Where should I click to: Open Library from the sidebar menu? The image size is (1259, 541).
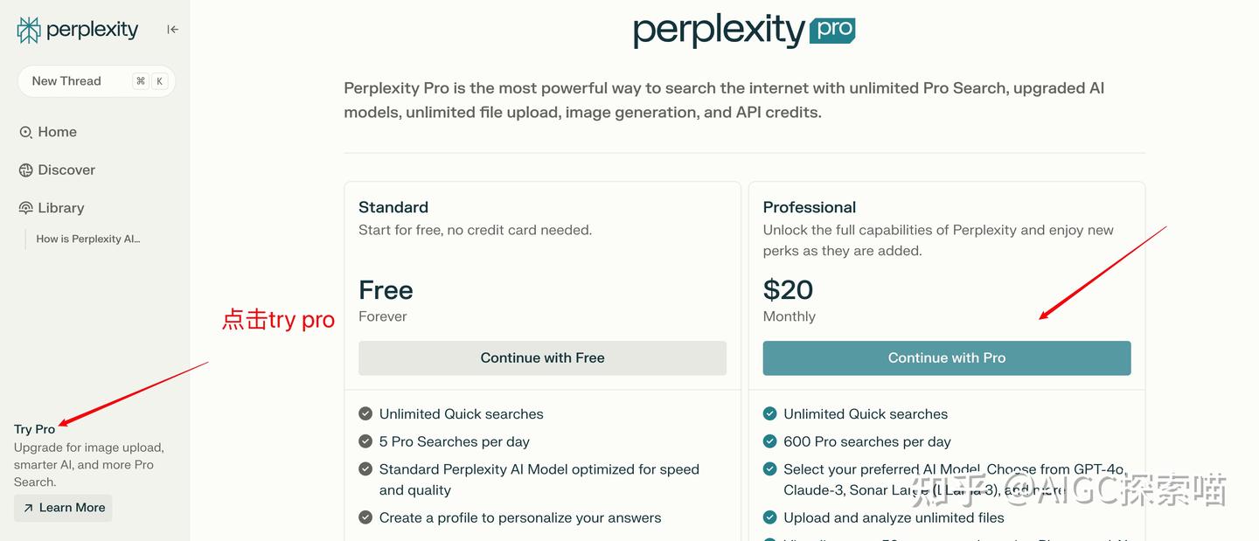tap(61, 207)
